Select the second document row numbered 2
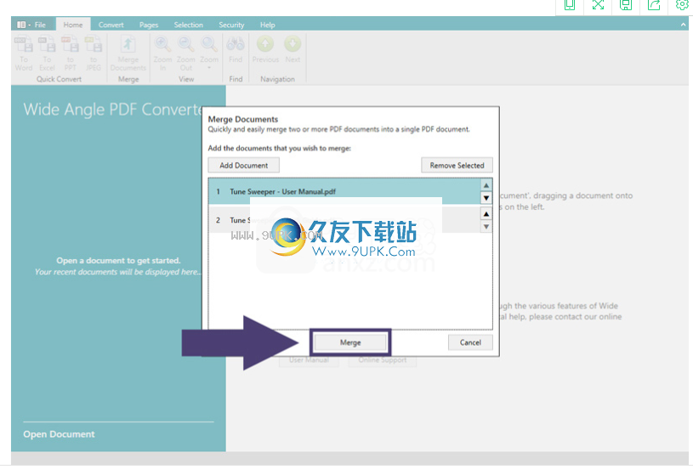Viewport: 693px width, 475px height. tap(344, 219)
